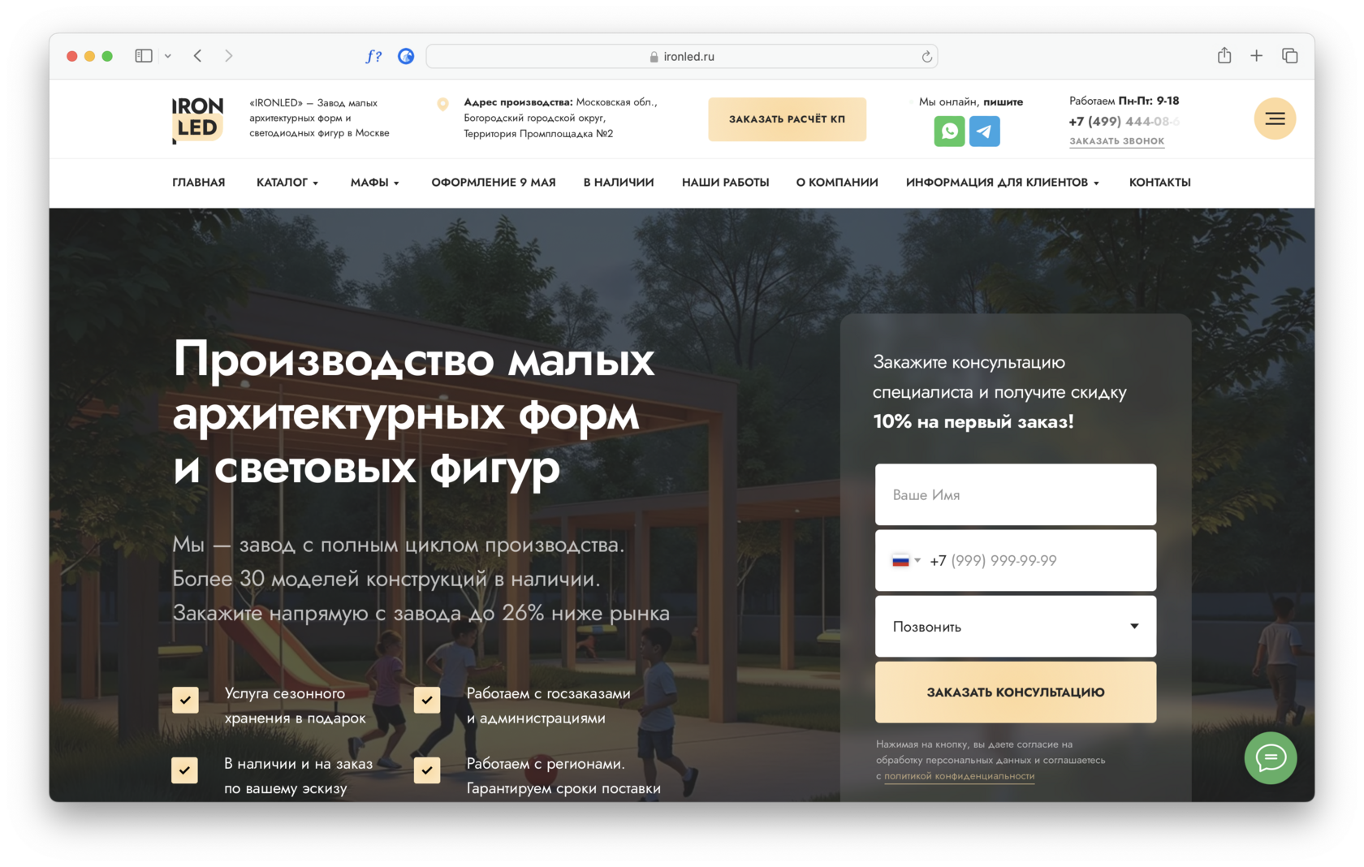Click the f? extension icon
The height and width of the screenshot is (867, 1364).
373,56
